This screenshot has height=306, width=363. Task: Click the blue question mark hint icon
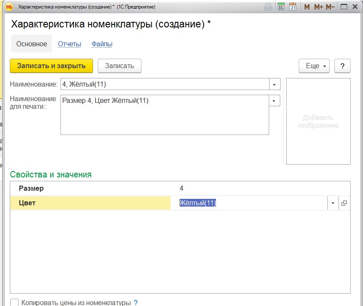pyautogui.click(x=136, y=303)
